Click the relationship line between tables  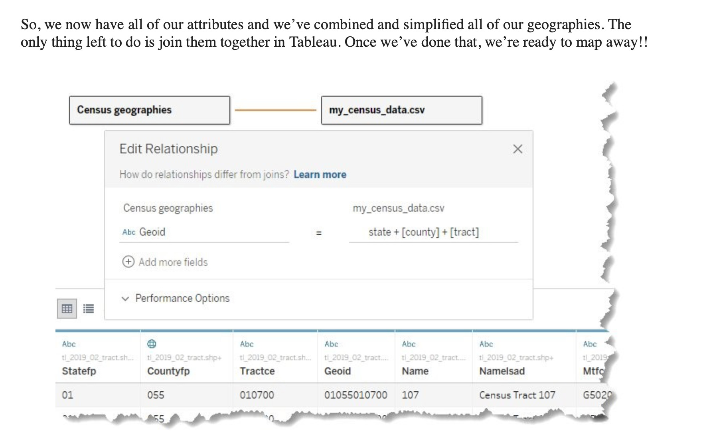pyautogui.click(x=276, y=110)
